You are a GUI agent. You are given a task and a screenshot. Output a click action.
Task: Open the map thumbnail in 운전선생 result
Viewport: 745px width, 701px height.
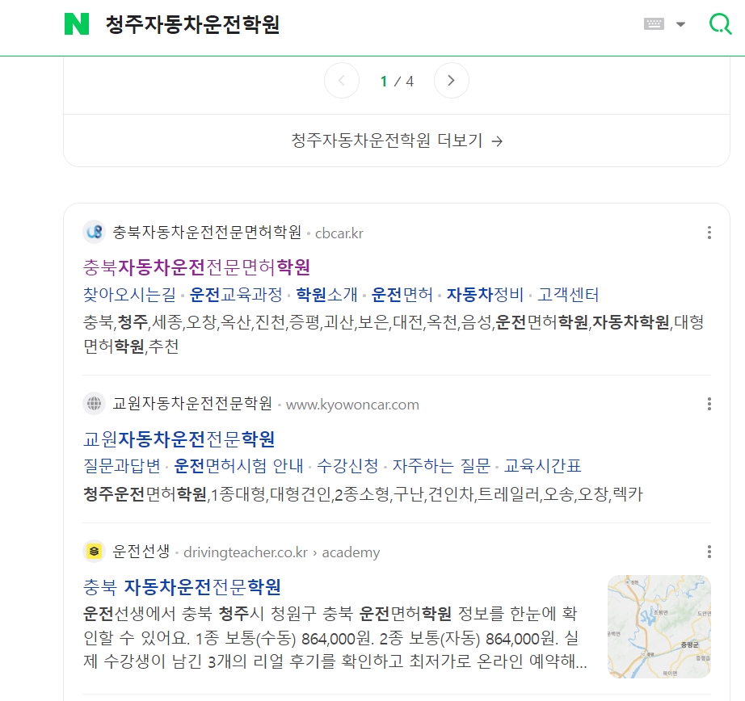[659, 626]
